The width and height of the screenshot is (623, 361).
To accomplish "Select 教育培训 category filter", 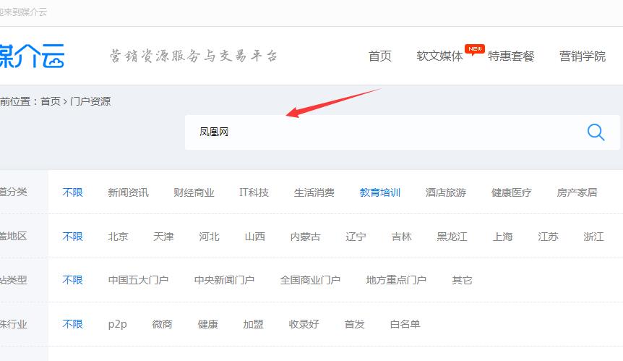I will pos(379,192).
